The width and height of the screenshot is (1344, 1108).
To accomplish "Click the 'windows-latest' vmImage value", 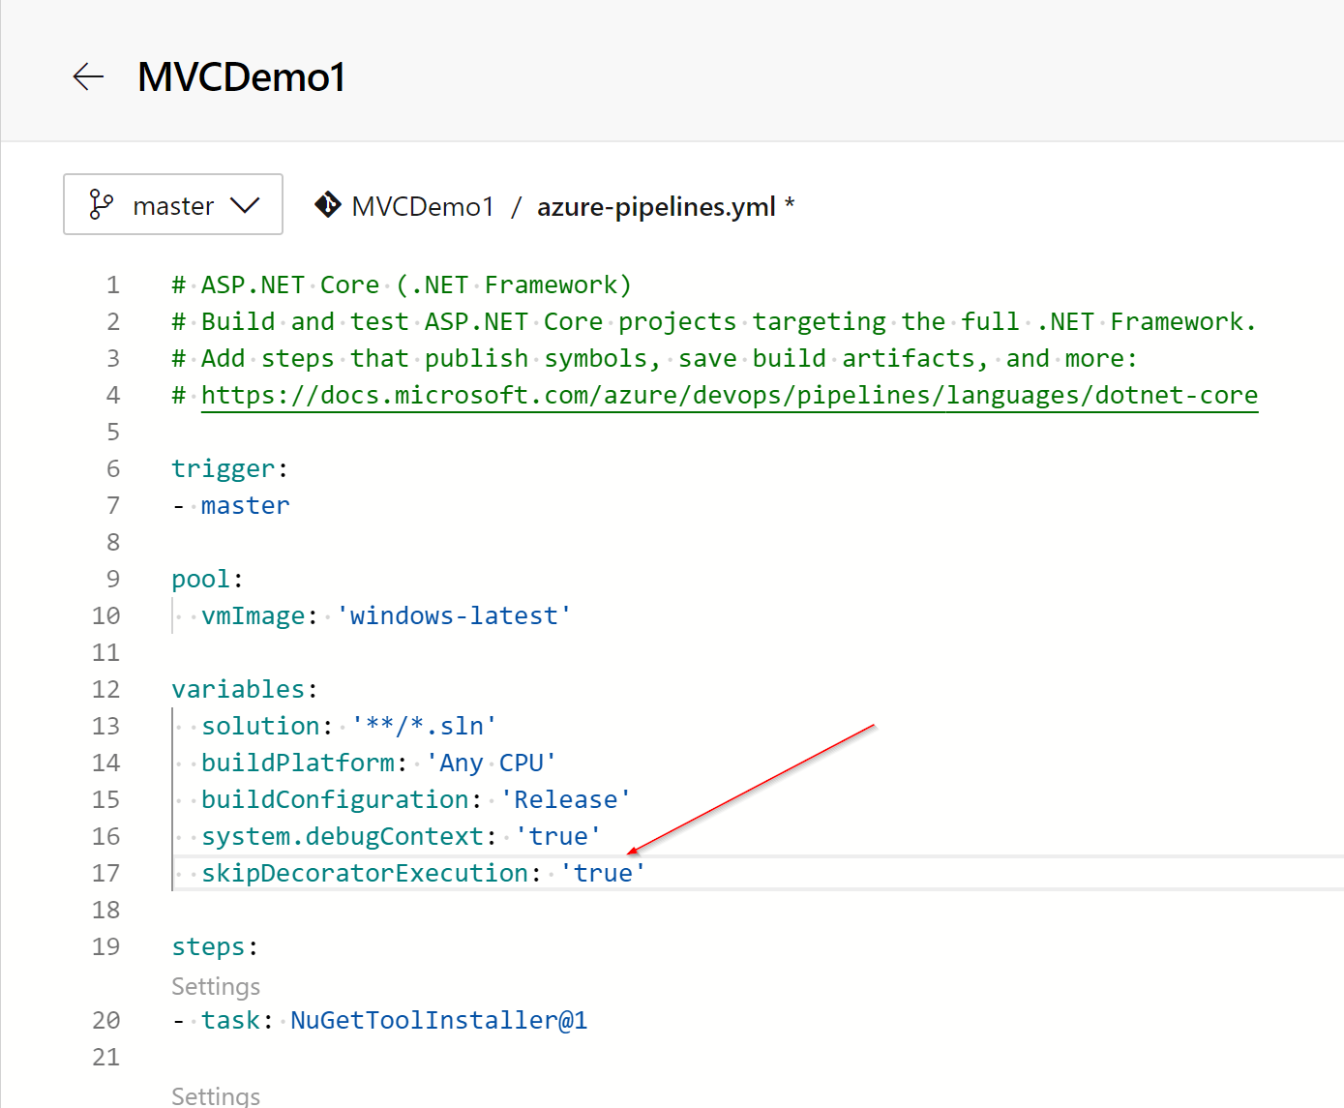I will click(x=453, y=615).
